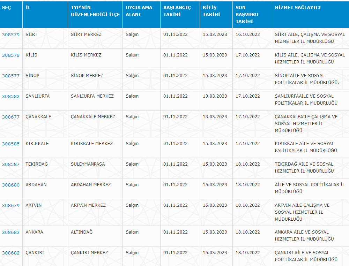Viewport: 349px width, 266px height.
Task: Select Çanakkale's end date 13.03.2023
Action: coord(215,117)
